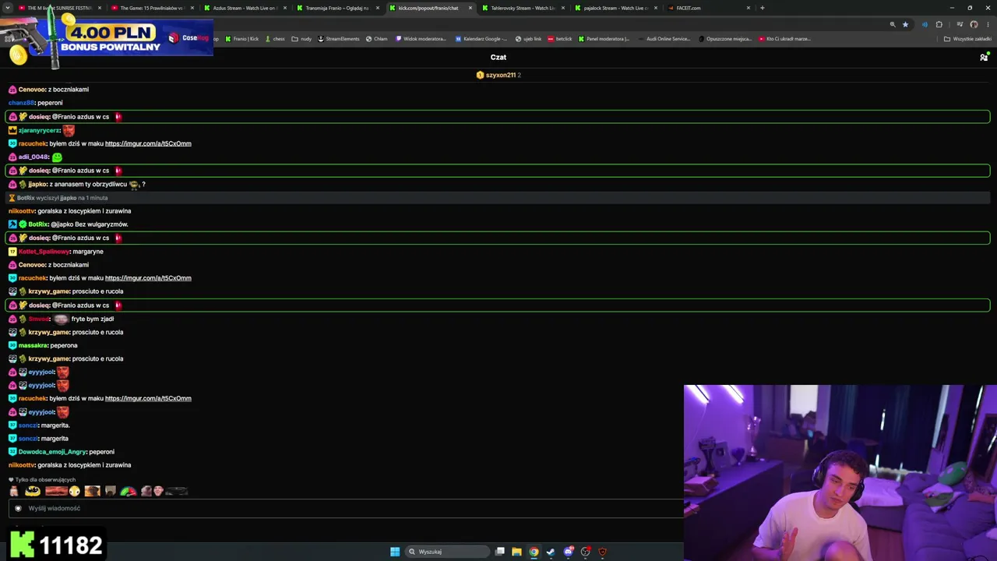Open Steam from the taskbar

click(x=551, y=552)
